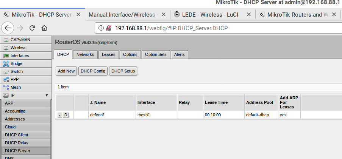Click the LEDE tab favicon
This screenshot has height=159, width=342.
177,15
